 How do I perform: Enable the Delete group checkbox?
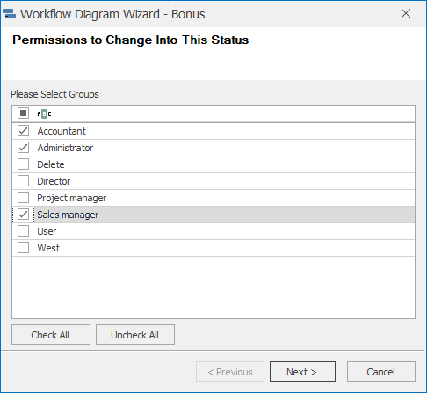(23, 164)
